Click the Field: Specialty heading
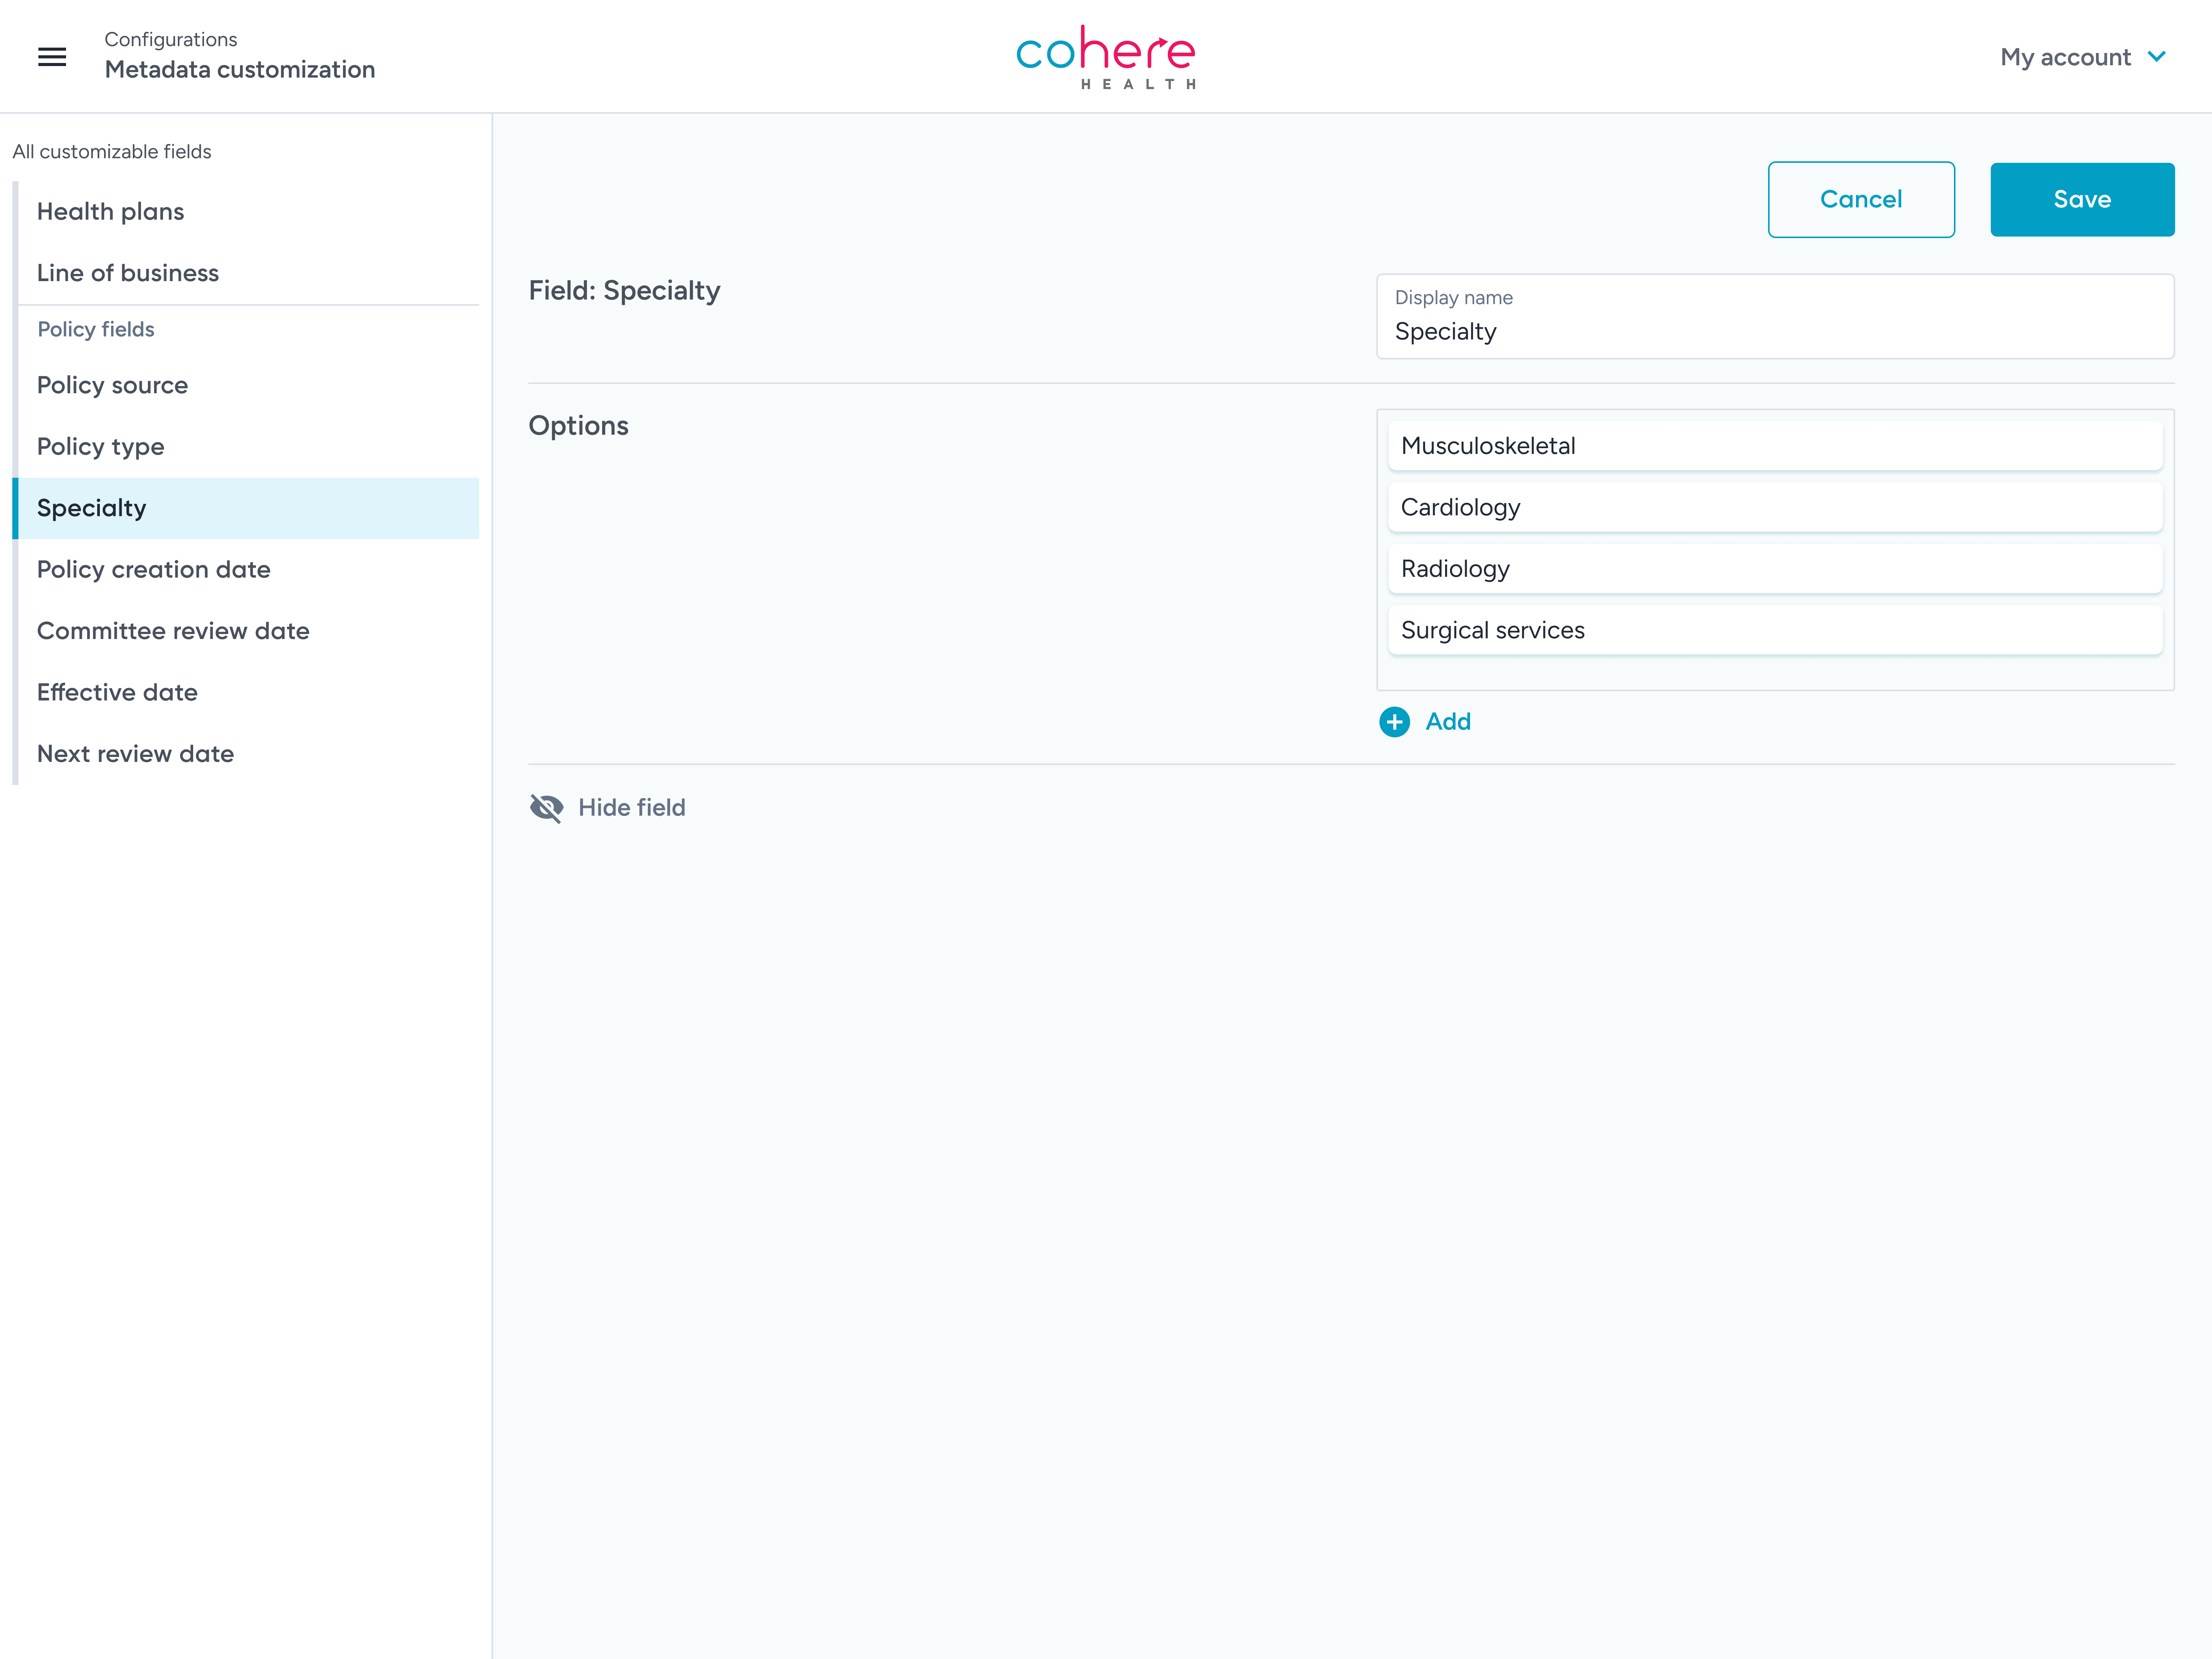 pos(624,291)
